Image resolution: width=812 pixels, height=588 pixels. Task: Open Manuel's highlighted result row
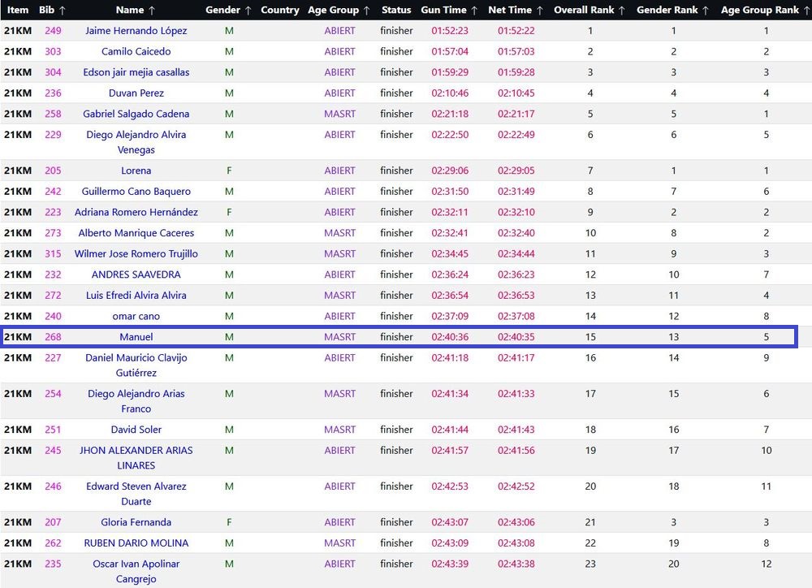tap(136, 337)
